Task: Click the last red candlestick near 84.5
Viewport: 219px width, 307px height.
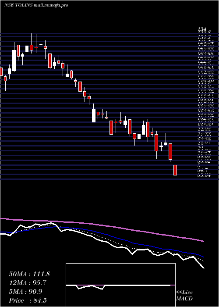Action: (x=175, y=170)
